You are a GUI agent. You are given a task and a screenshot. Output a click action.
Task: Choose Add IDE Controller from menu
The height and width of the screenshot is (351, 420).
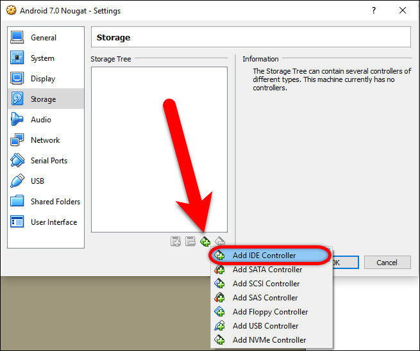[270, 256]
